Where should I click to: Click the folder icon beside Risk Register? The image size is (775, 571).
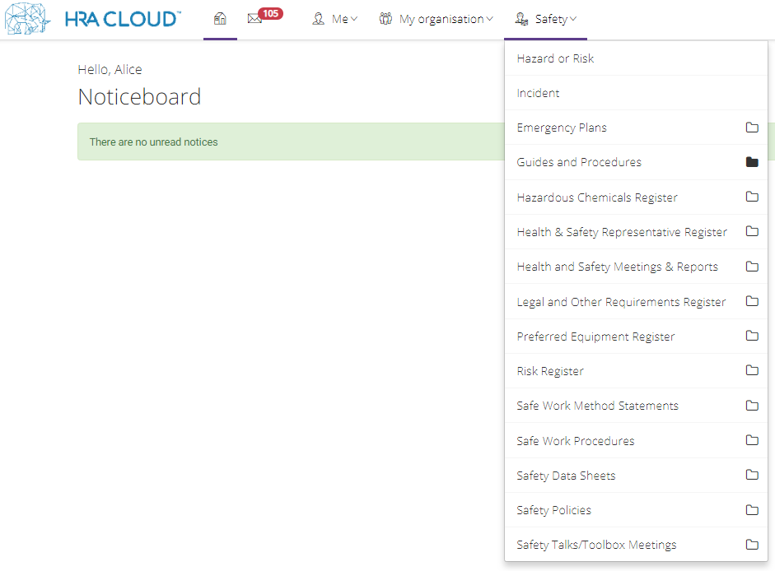[752, 370]
